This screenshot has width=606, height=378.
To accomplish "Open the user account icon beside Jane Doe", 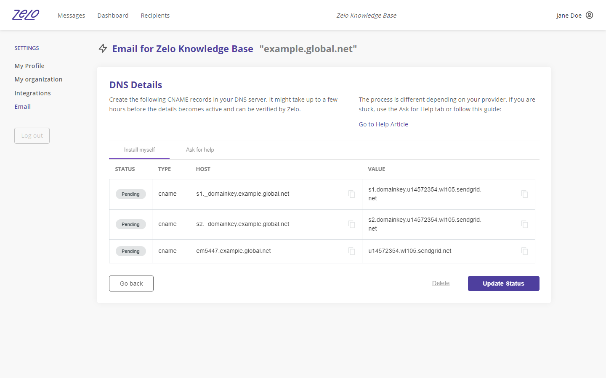I will [589, 15].
